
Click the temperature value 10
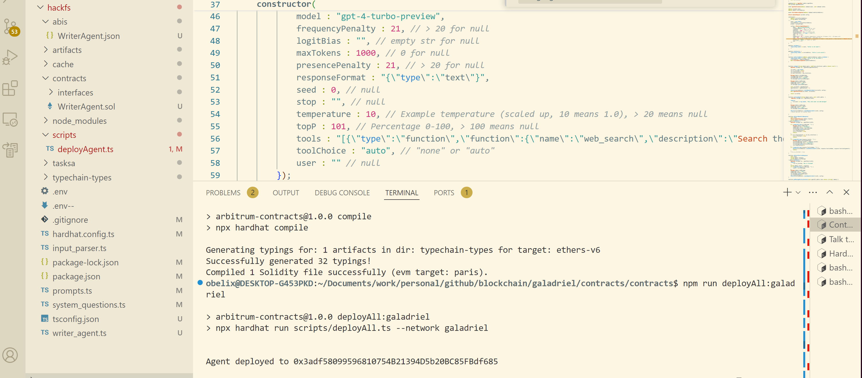371,114
